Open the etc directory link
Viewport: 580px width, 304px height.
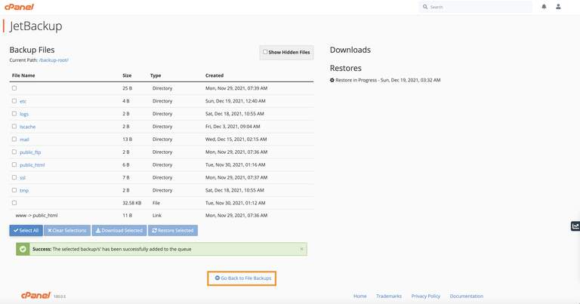pos(23,101)
